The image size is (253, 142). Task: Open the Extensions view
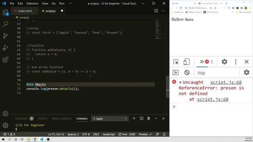(x=5, y=60)
